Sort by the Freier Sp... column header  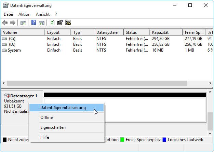tap(194, 32)
